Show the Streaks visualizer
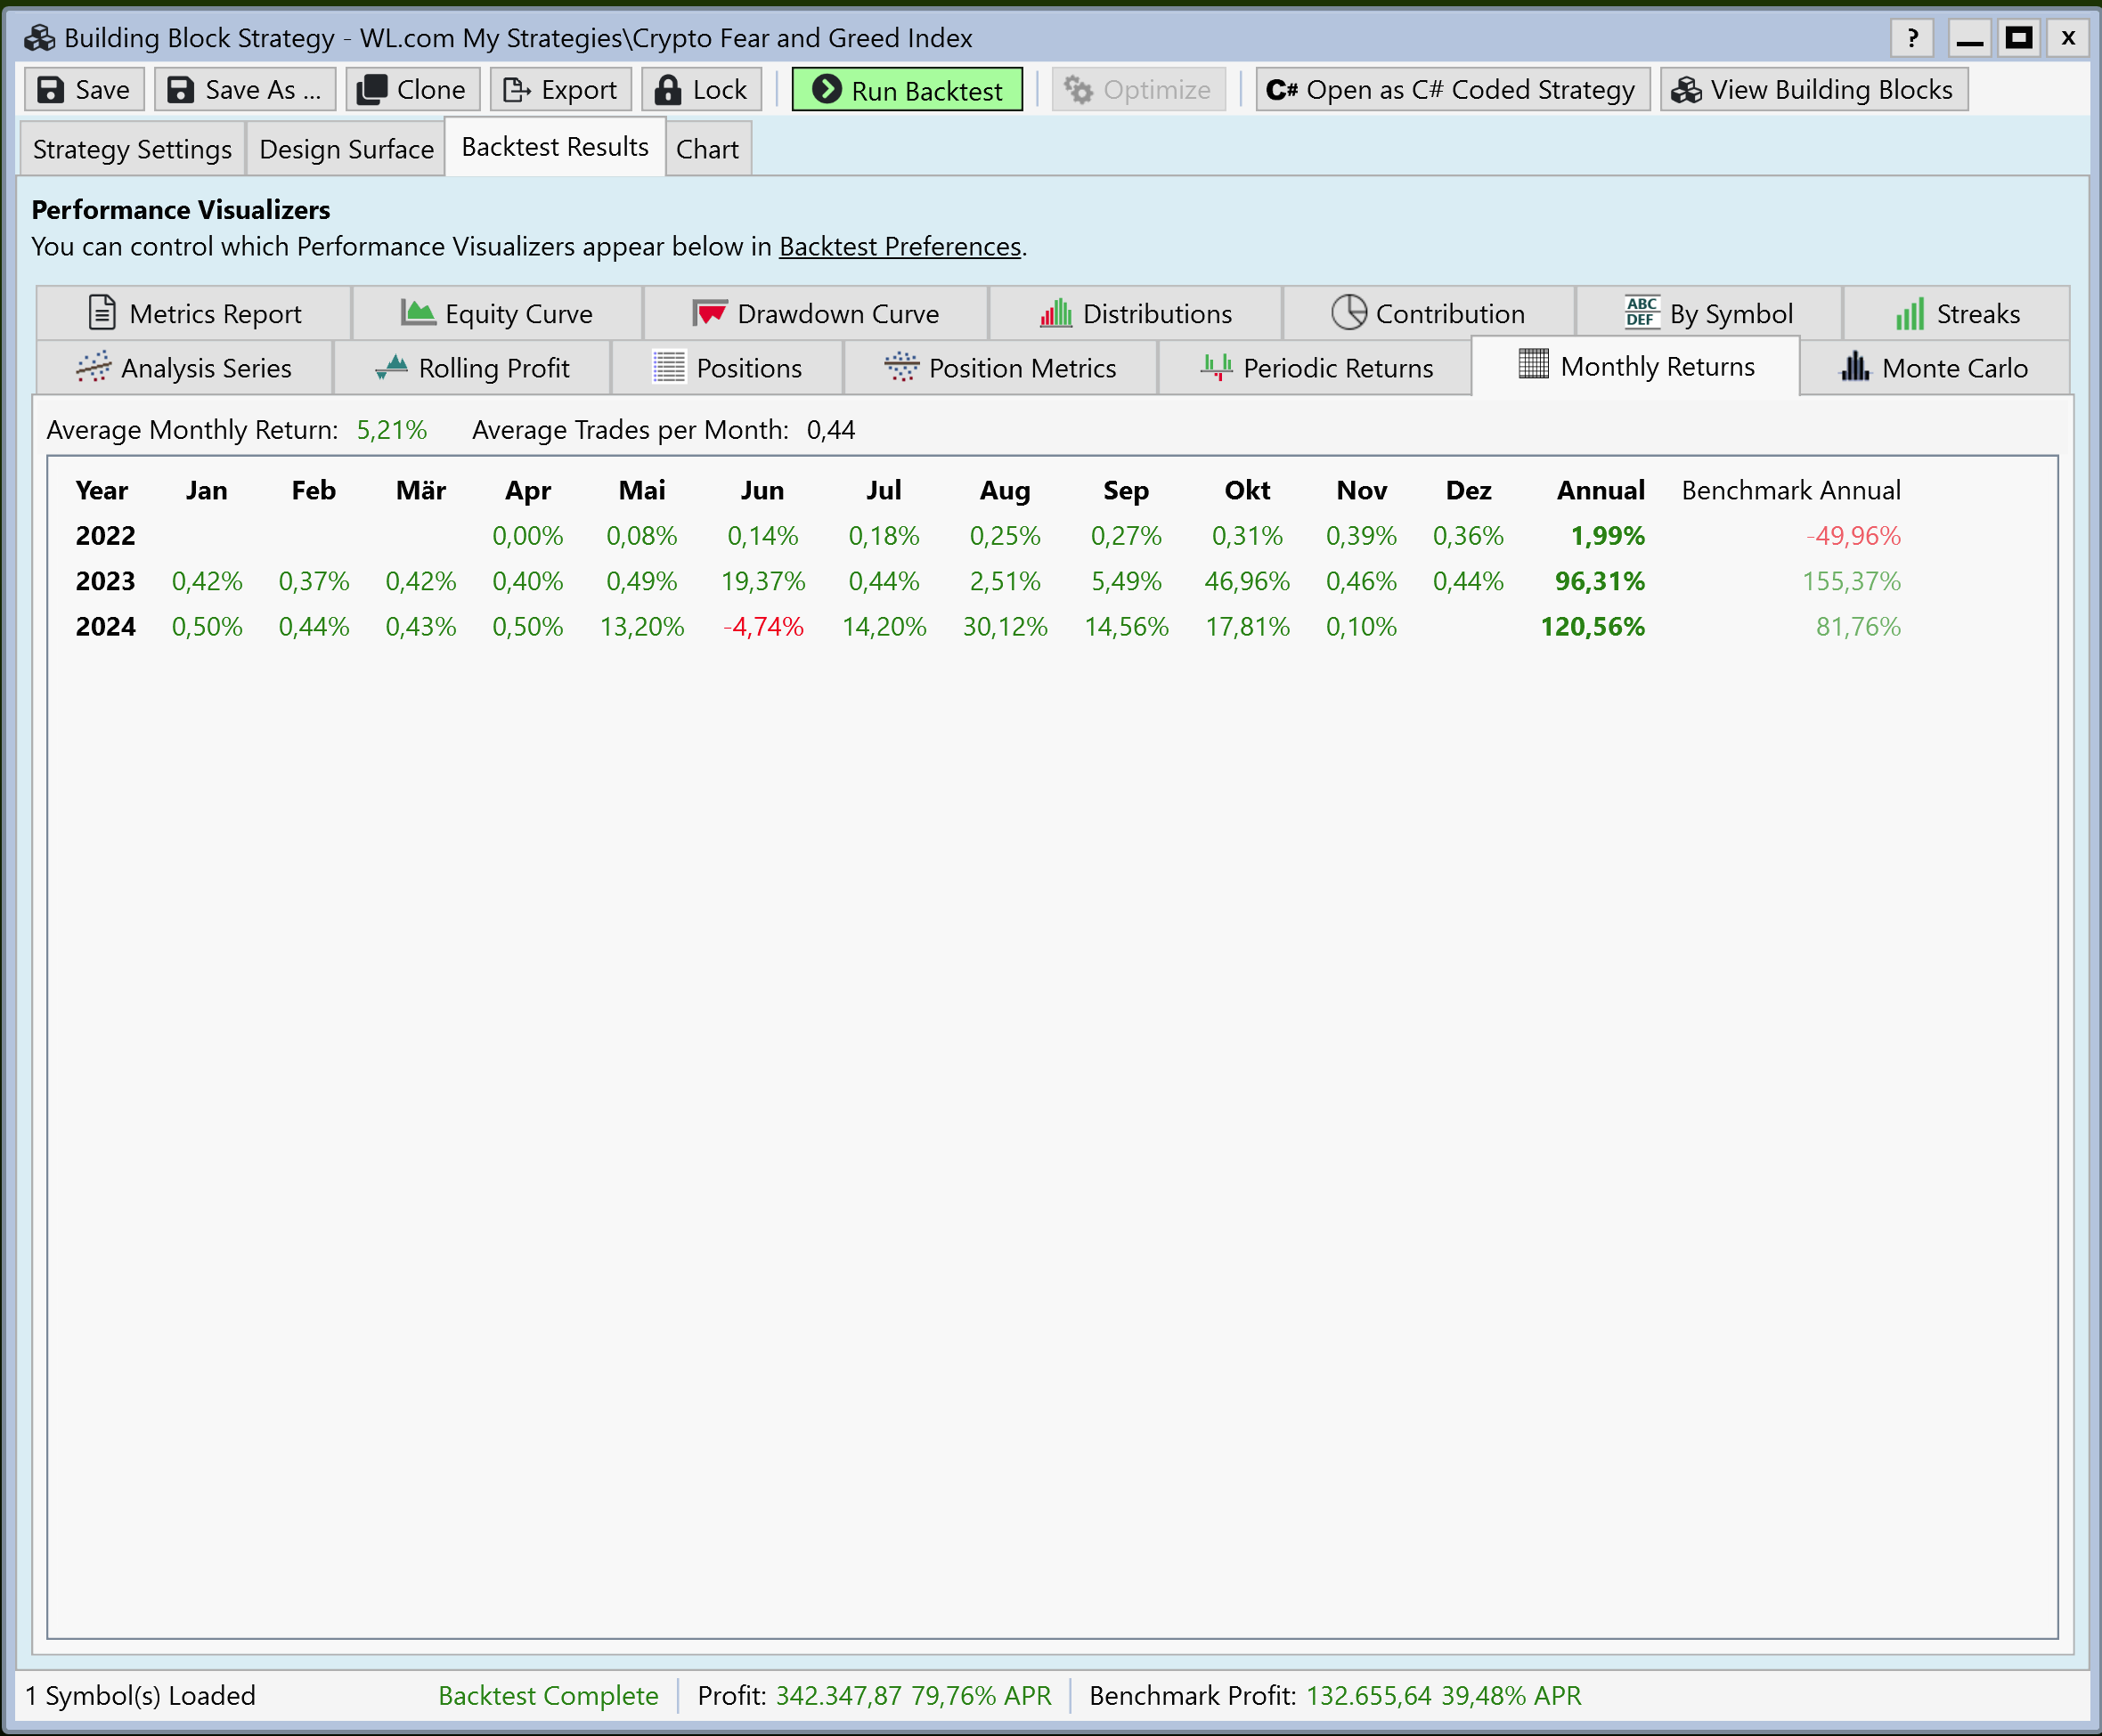2102x1736 pixels. (1957, 314)
